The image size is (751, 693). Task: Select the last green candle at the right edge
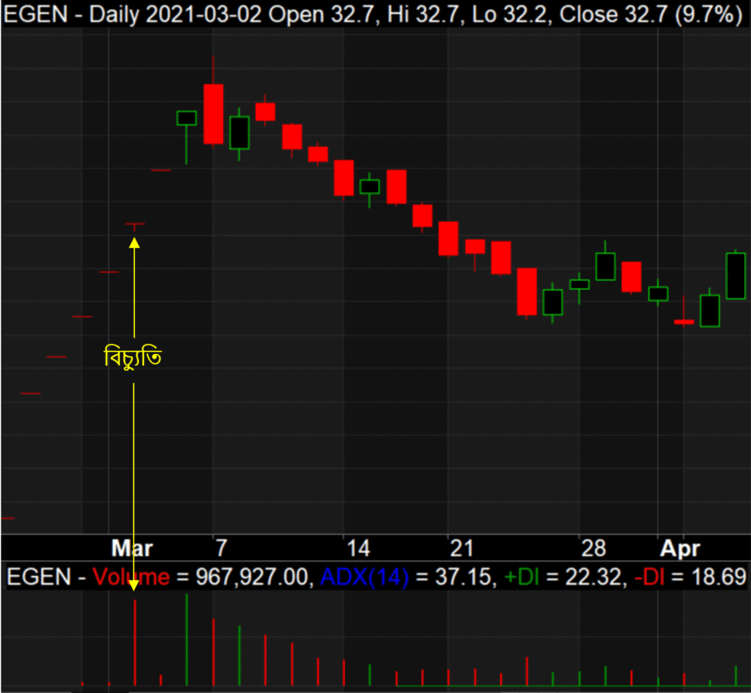735,276
